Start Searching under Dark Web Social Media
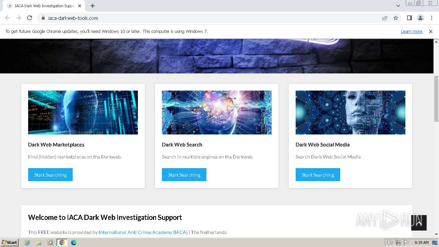The width and height of the screenshot is (439, 247). pyautogui.click(x=318, y=175)
